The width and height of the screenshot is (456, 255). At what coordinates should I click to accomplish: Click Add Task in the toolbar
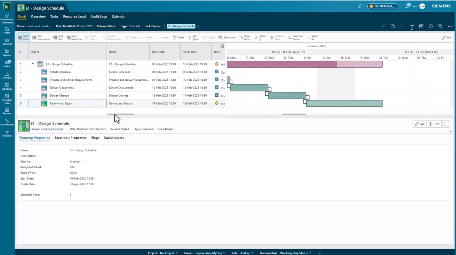coord(58,37)
